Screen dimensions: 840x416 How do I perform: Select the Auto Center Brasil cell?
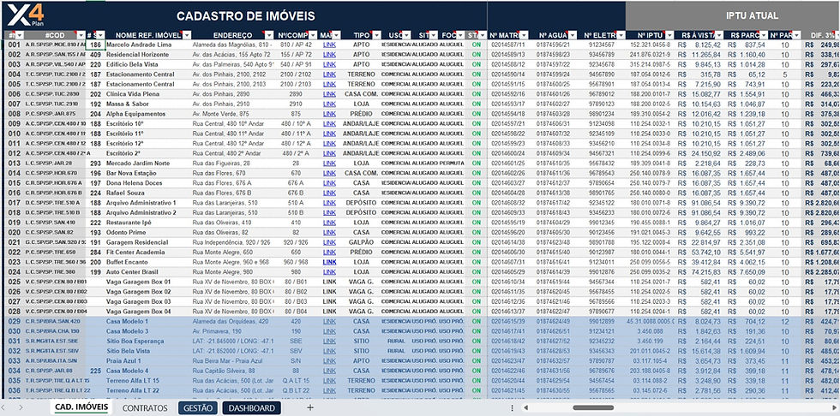click(x=147, y=272)
